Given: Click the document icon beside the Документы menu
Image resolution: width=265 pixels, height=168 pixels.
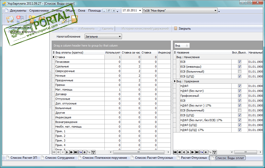Looking at the screenshot, I should (6, 11).
